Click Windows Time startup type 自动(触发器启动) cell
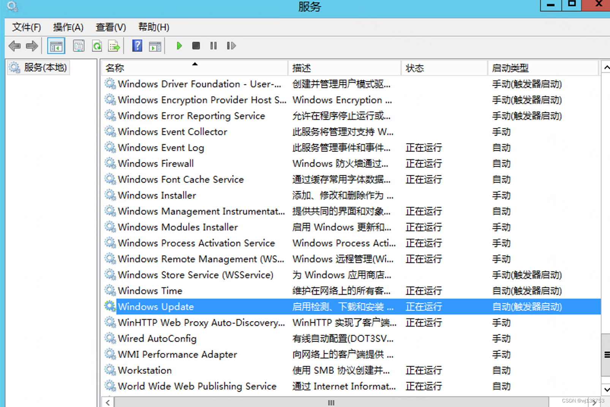Viewport: 610px width, 407px height. point(527,291)
